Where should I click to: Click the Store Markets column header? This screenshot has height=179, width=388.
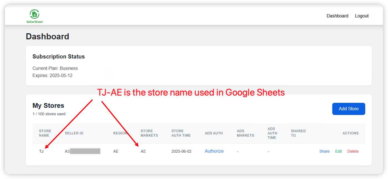click(149, 133)
